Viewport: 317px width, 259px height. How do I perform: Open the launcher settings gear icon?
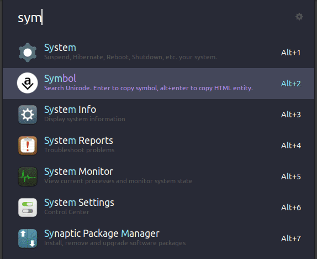coord(299,17)
